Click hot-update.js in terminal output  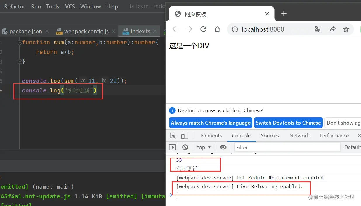(35, 196)
